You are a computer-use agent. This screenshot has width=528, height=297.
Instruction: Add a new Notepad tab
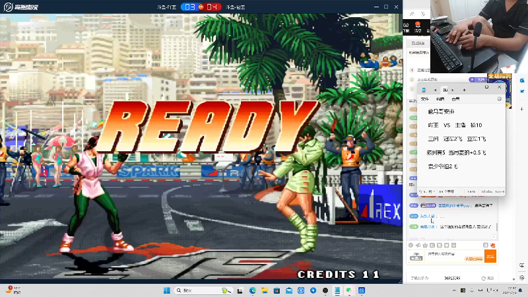[x=464, y=90]
